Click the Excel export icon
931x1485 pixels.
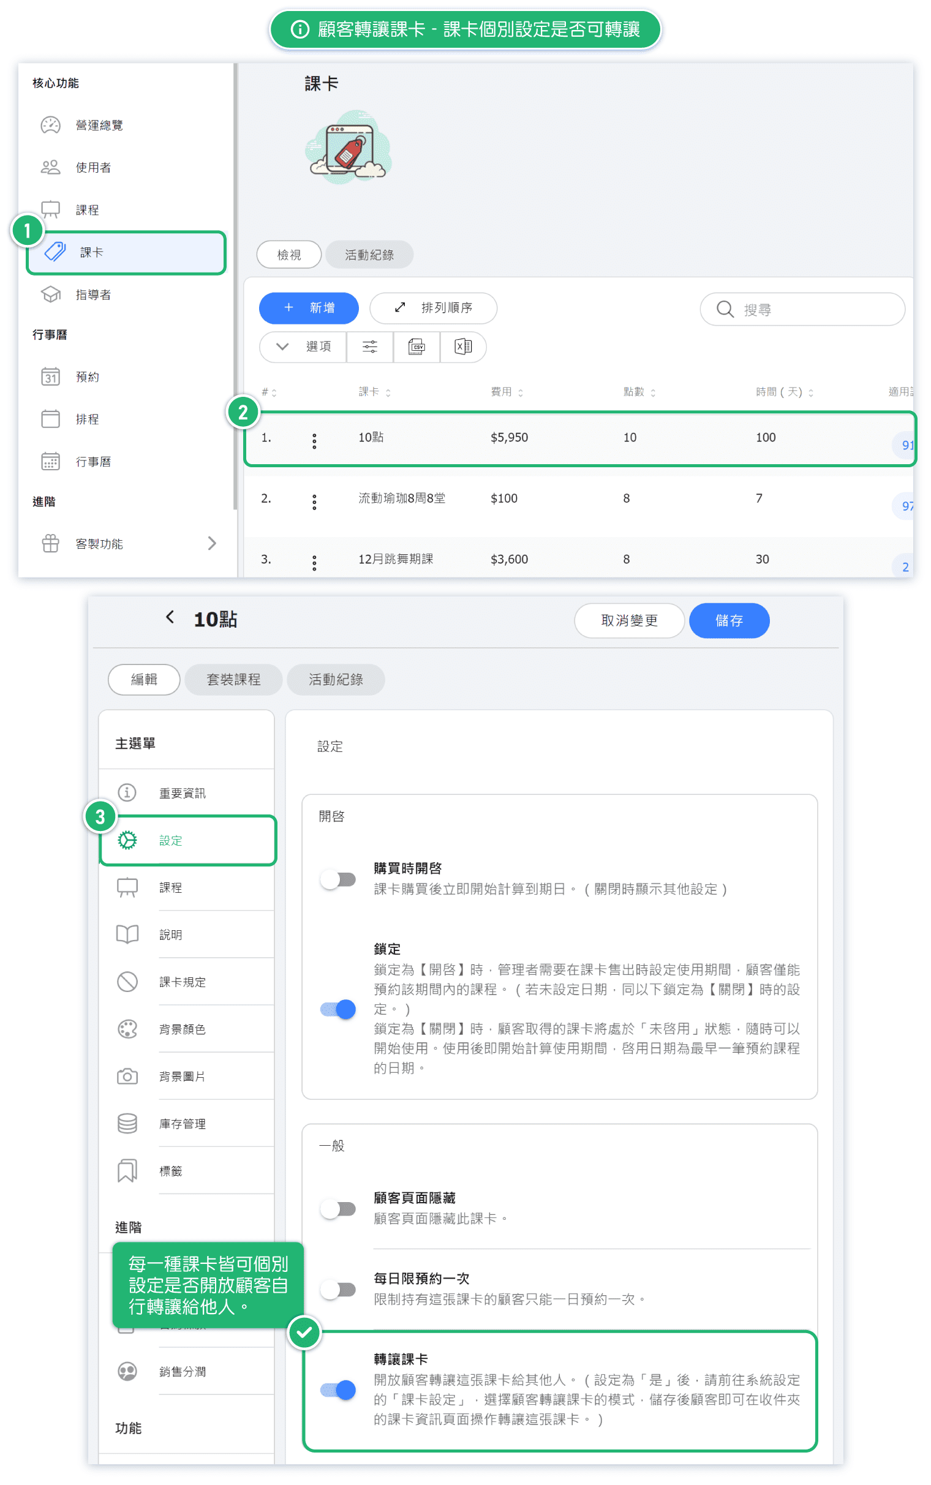463,347
